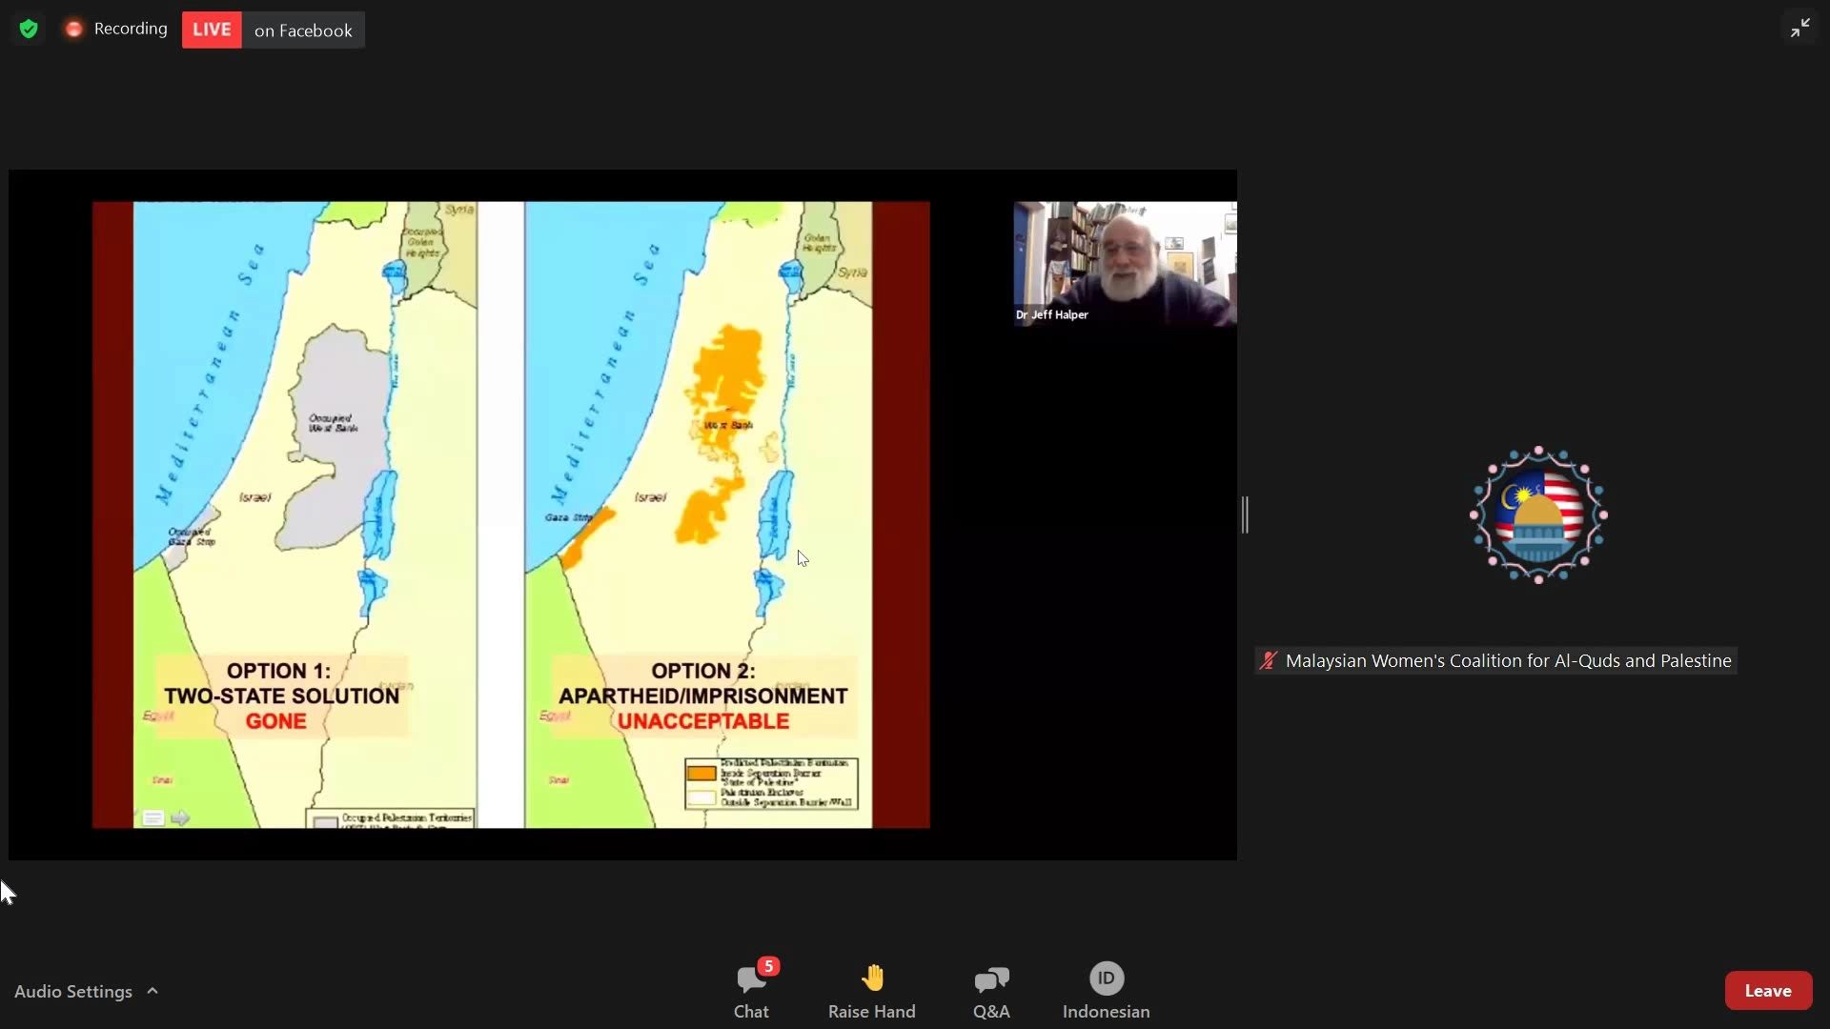Click the Malaysian Women's Coalition logo avatar

(1538, 514)
